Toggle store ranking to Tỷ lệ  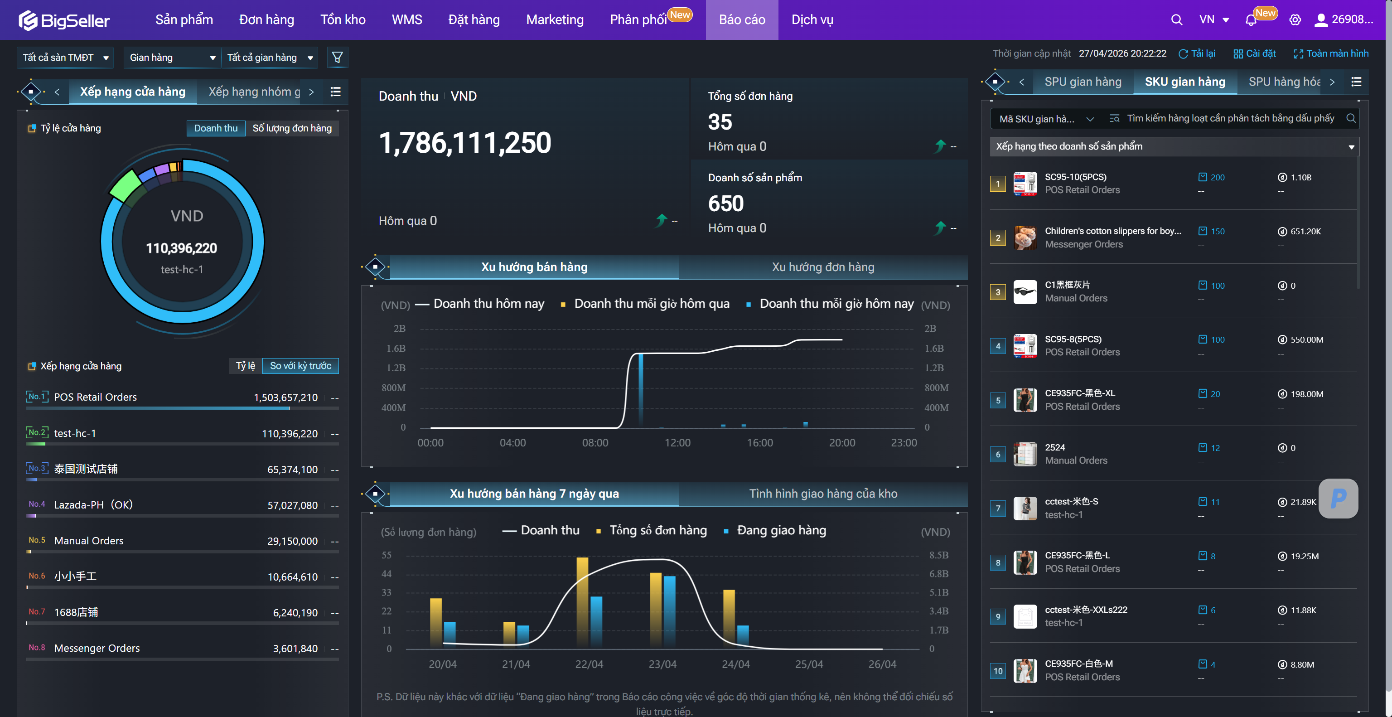pyautogui.click(x=245, y=366)
